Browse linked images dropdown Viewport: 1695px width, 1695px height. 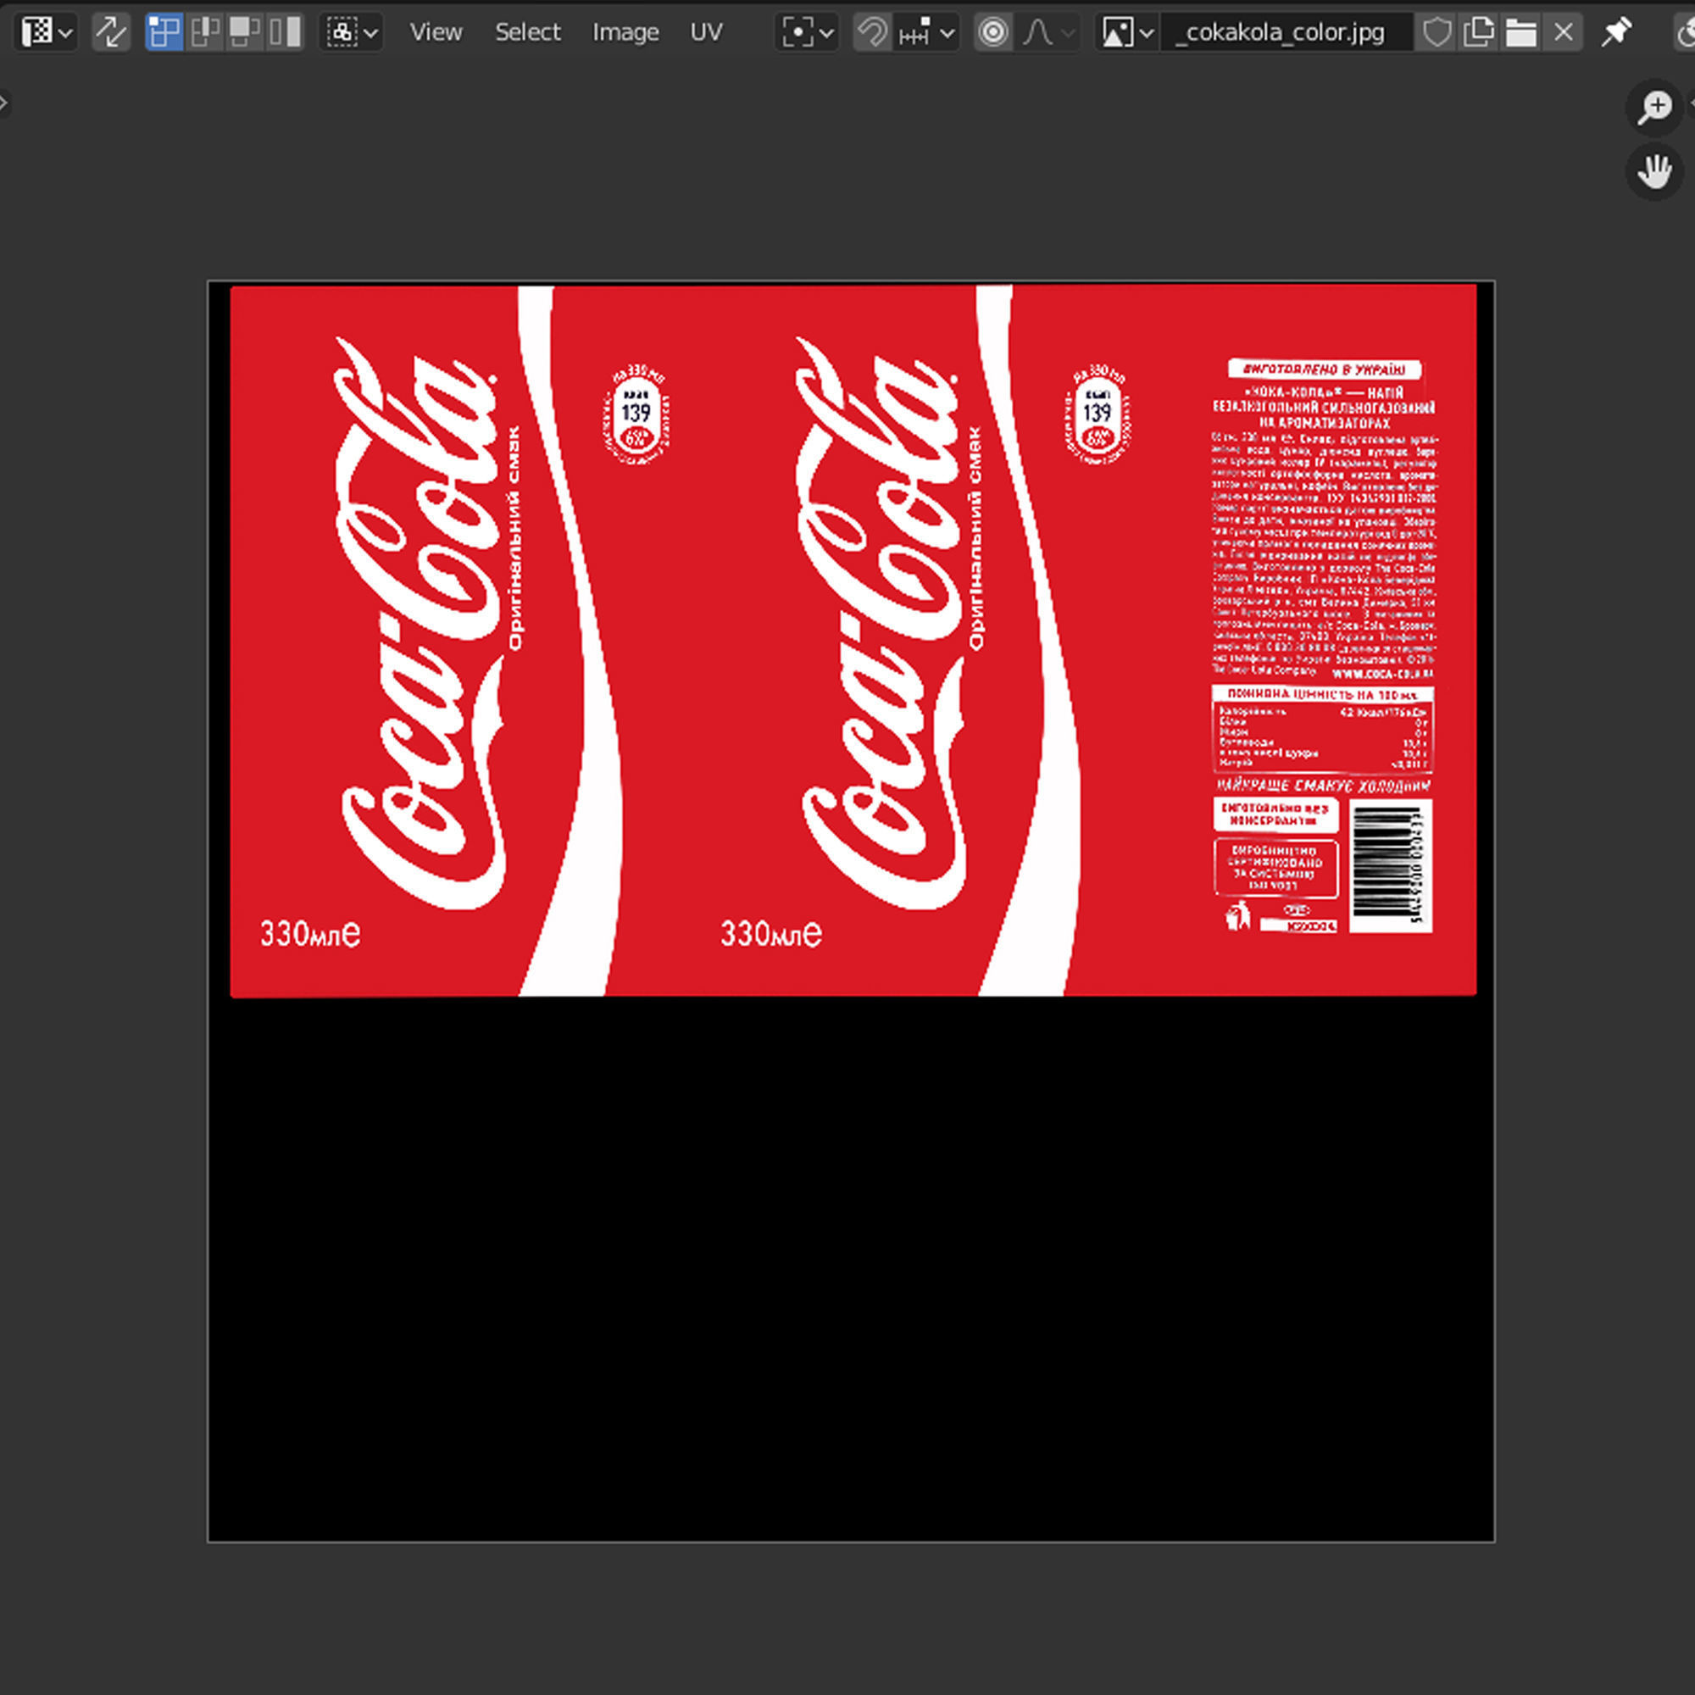click(x=1127, y=32)
